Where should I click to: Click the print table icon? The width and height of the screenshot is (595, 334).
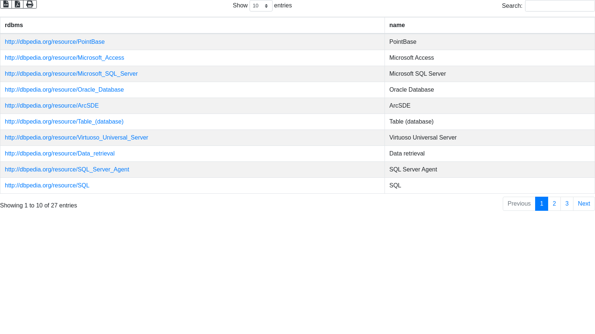click(30, 4)
